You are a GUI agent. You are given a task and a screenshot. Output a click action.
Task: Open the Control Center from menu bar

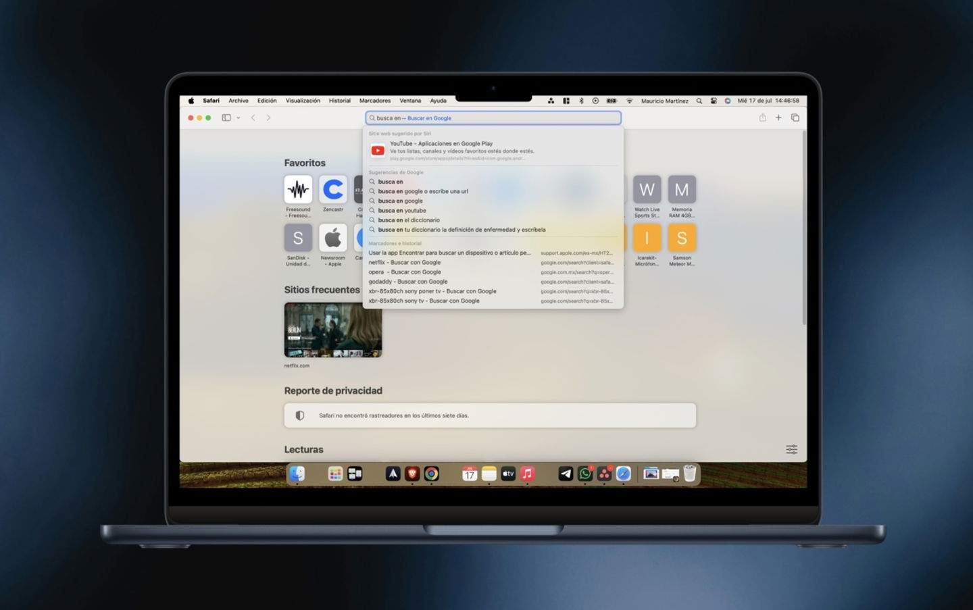713,100
